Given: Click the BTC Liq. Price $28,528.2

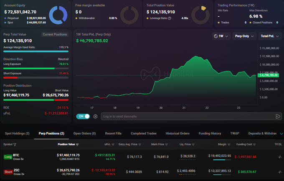Looking at the screenshot, I should pos(188,156).
